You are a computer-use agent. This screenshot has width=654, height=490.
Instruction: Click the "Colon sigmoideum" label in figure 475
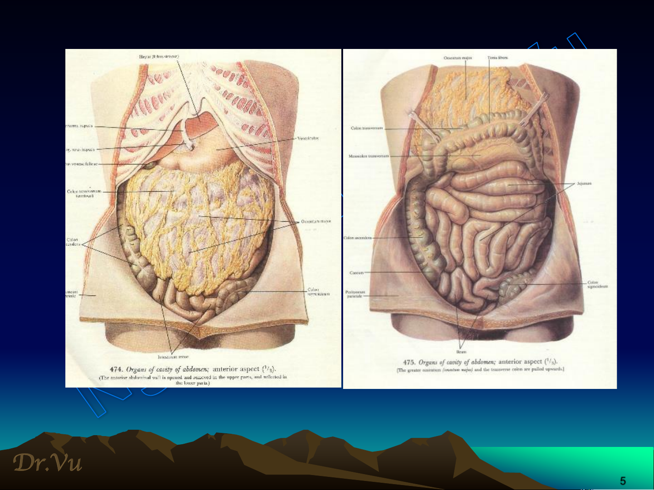click(x=598, y=284)
